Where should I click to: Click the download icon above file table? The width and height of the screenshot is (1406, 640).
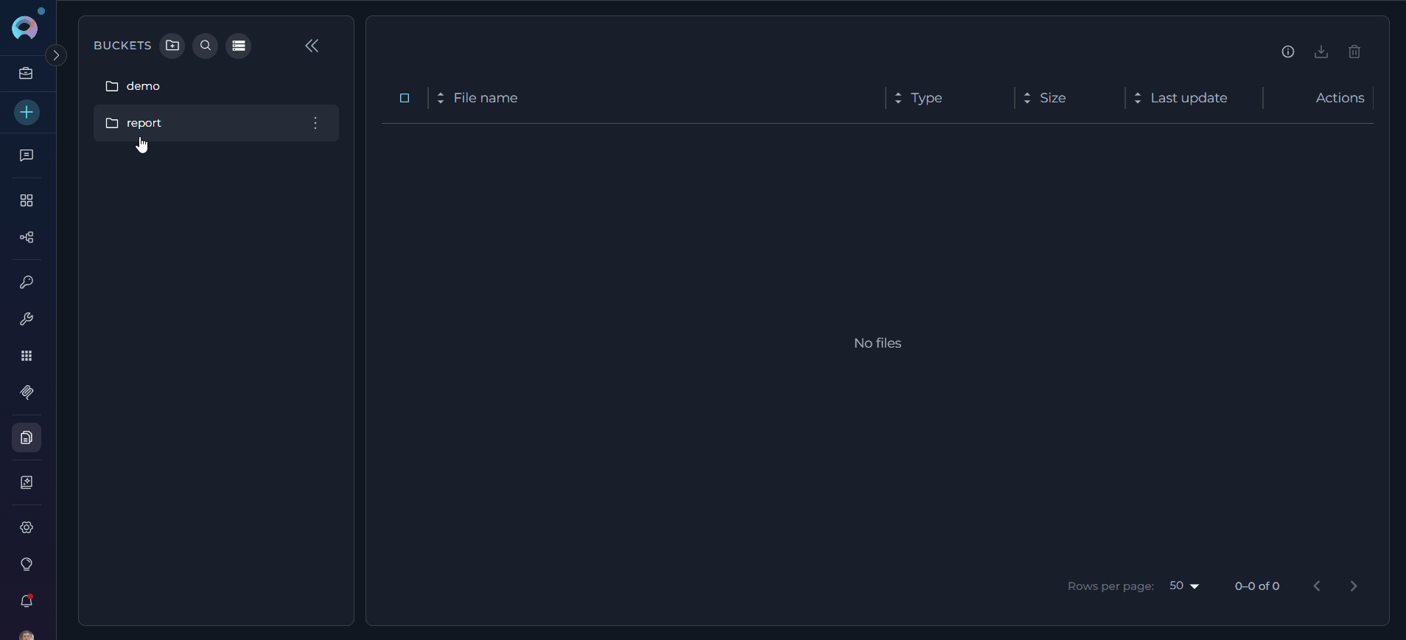[1321, 52]
